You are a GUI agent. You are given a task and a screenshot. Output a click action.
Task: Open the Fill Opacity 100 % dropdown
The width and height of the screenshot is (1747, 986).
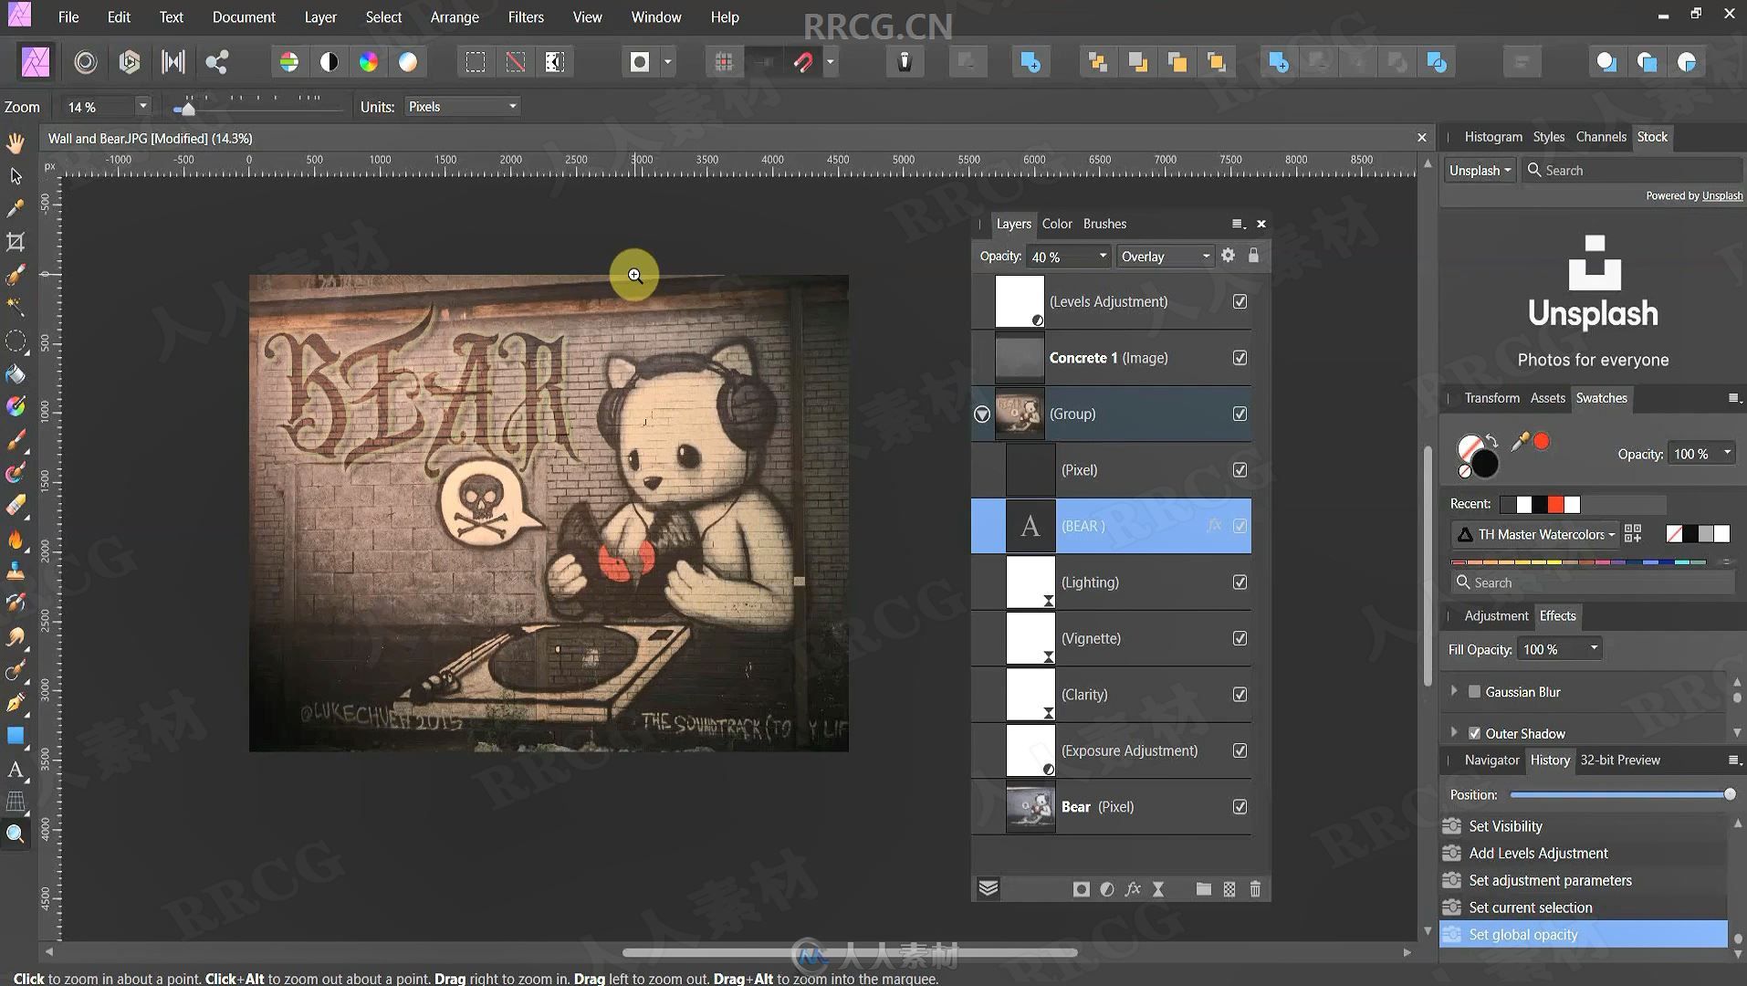coord(1594,648)
